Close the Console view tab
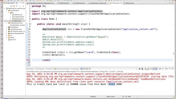Screen dimensions: 176x99 point(90,69)
